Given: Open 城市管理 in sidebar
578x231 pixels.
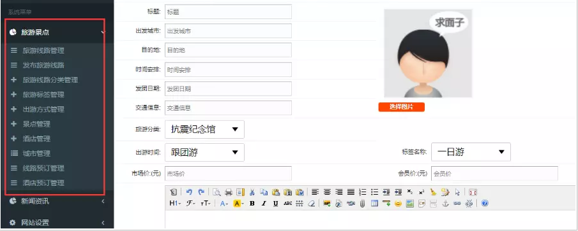Looking at the screenshot, I should point(36,153).
